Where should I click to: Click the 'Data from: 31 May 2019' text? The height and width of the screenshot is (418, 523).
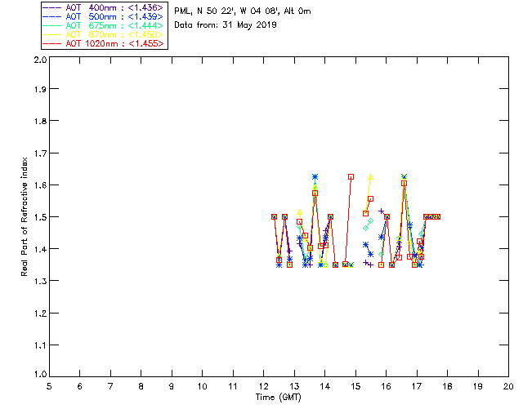(226, 24)
